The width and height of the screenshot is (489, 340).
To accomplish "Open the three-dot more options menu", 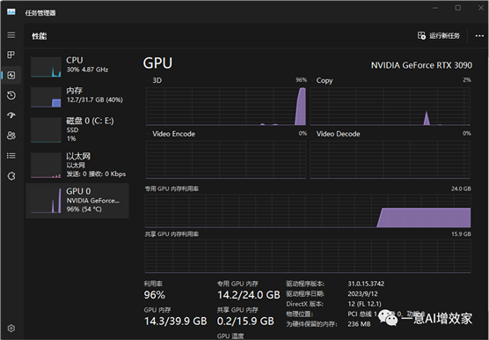I will pos(479,36).
